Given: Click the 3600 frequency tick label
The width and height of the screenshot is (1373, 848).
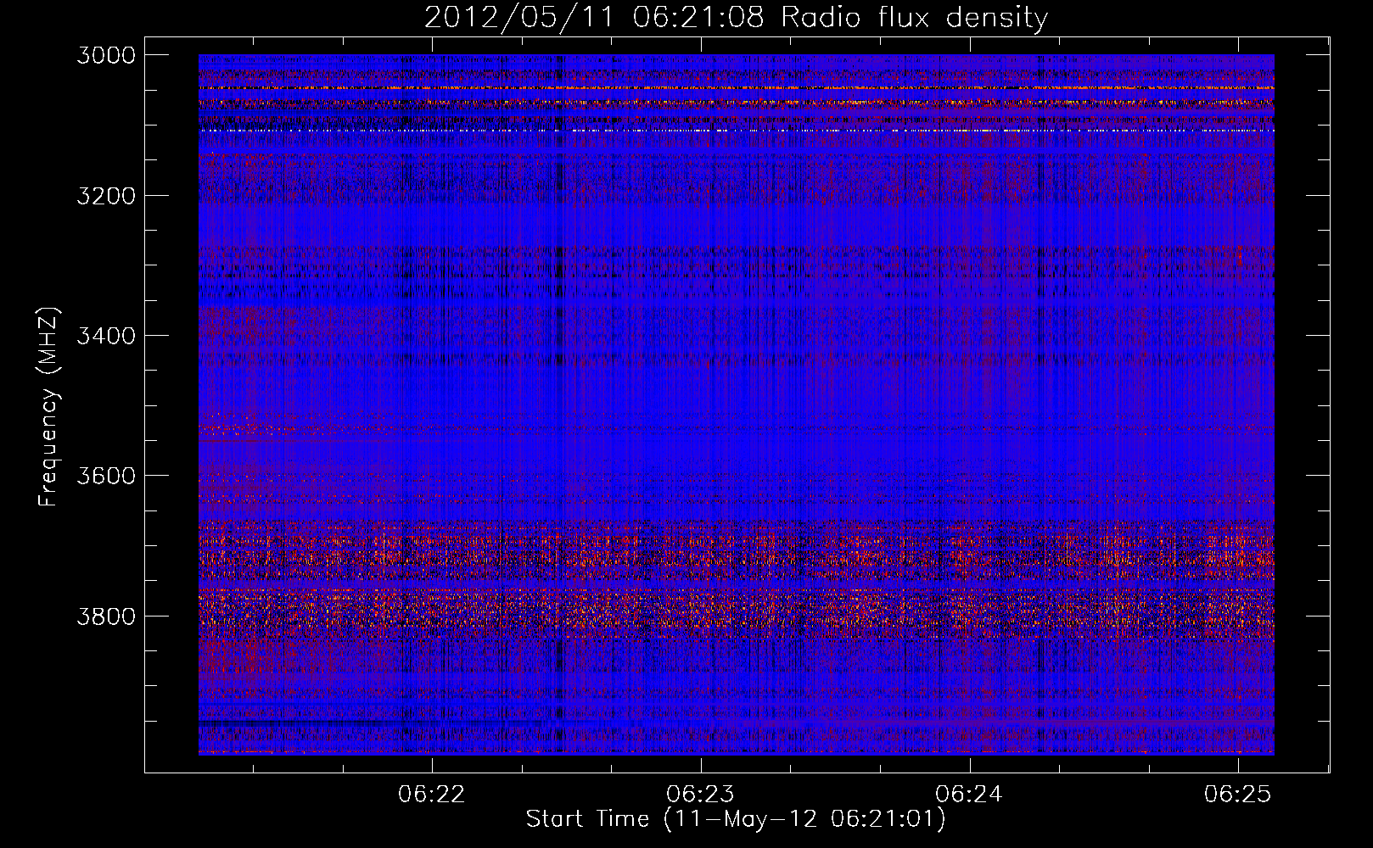Looking at the screenshot, I should tap(106, 476).
